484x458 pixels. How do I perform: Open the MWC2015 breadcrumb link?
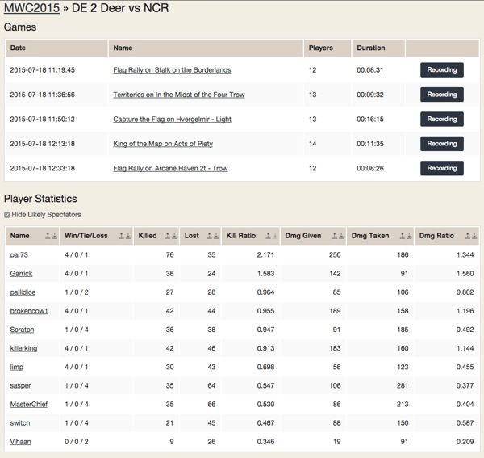click(x=31, y=8)
